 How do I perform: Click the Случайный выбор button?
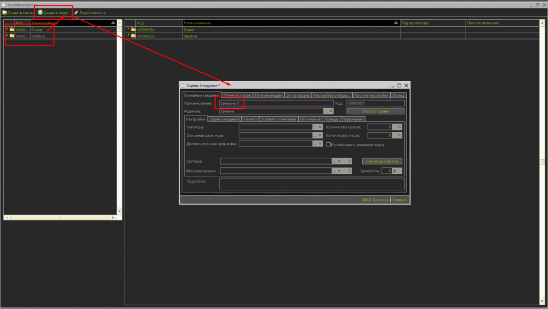[x=382, y=161]
